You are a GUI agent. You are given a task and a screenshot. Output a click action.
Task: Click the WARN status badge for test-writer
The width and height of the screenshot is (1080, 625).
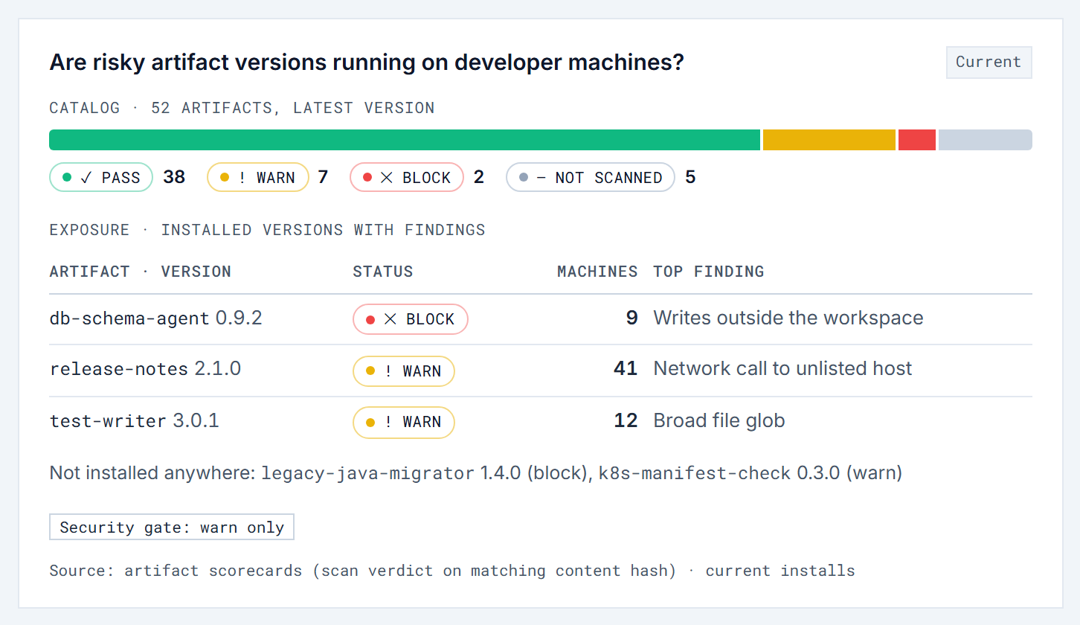click(x=404, y=422)
